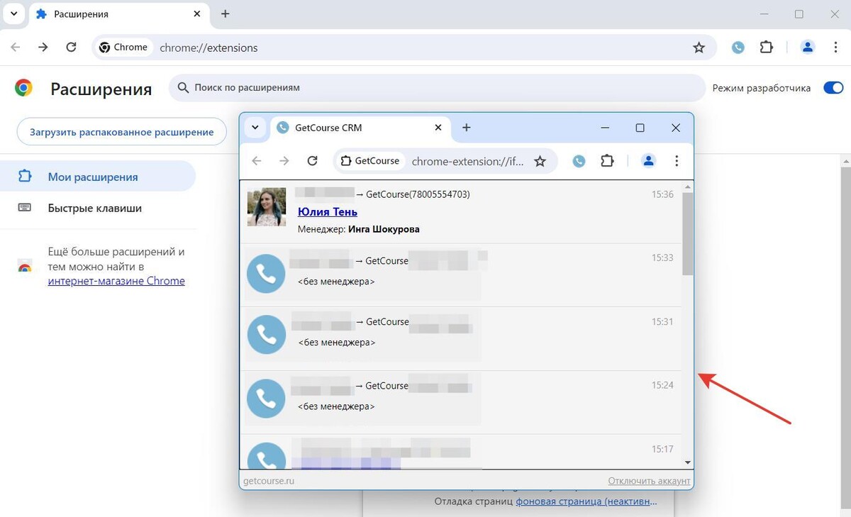Open Extensions puzzle menu in main toolbar
This screenshot has width=851, height=517.
coord(766,48)
